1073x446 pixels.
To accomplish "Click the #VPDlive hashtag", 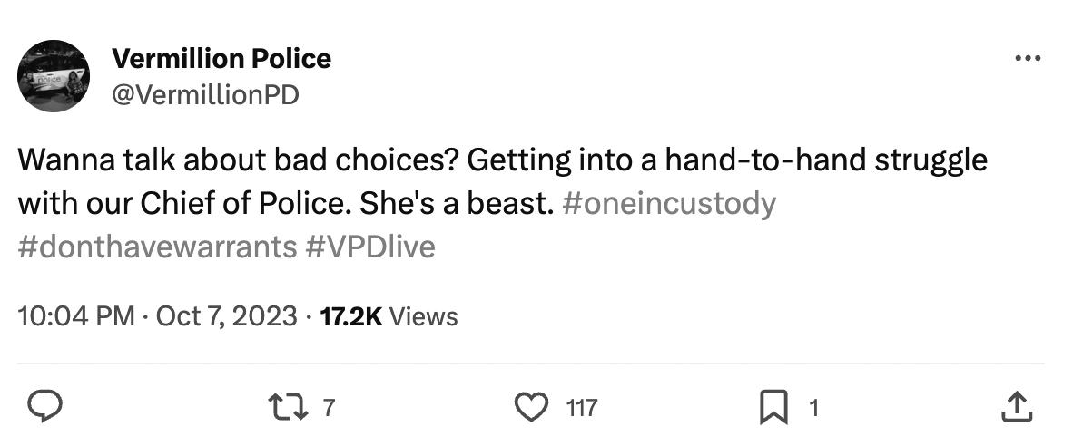I will [x=370, y=246].
